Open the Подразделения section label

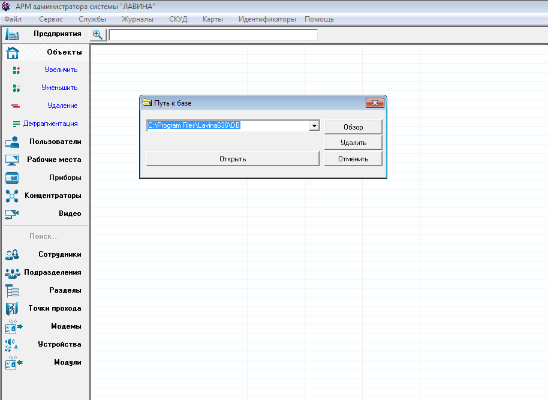(x=52, y=272)
